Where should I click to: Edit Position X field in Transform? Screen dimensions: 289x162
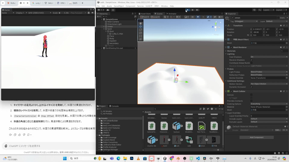coord(257,29)
